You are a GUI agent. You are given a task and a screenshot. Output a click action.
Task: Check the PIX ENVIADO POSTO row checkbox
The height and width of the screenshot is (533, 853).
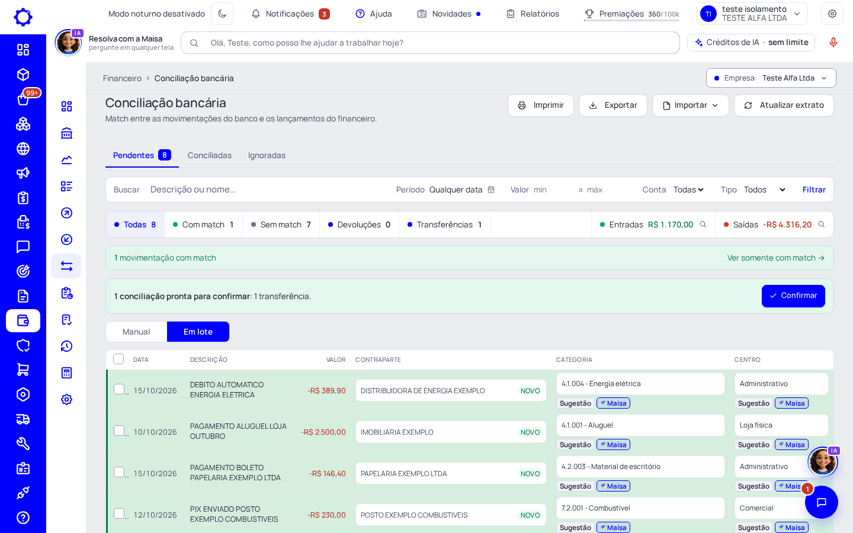pos(119,513)
